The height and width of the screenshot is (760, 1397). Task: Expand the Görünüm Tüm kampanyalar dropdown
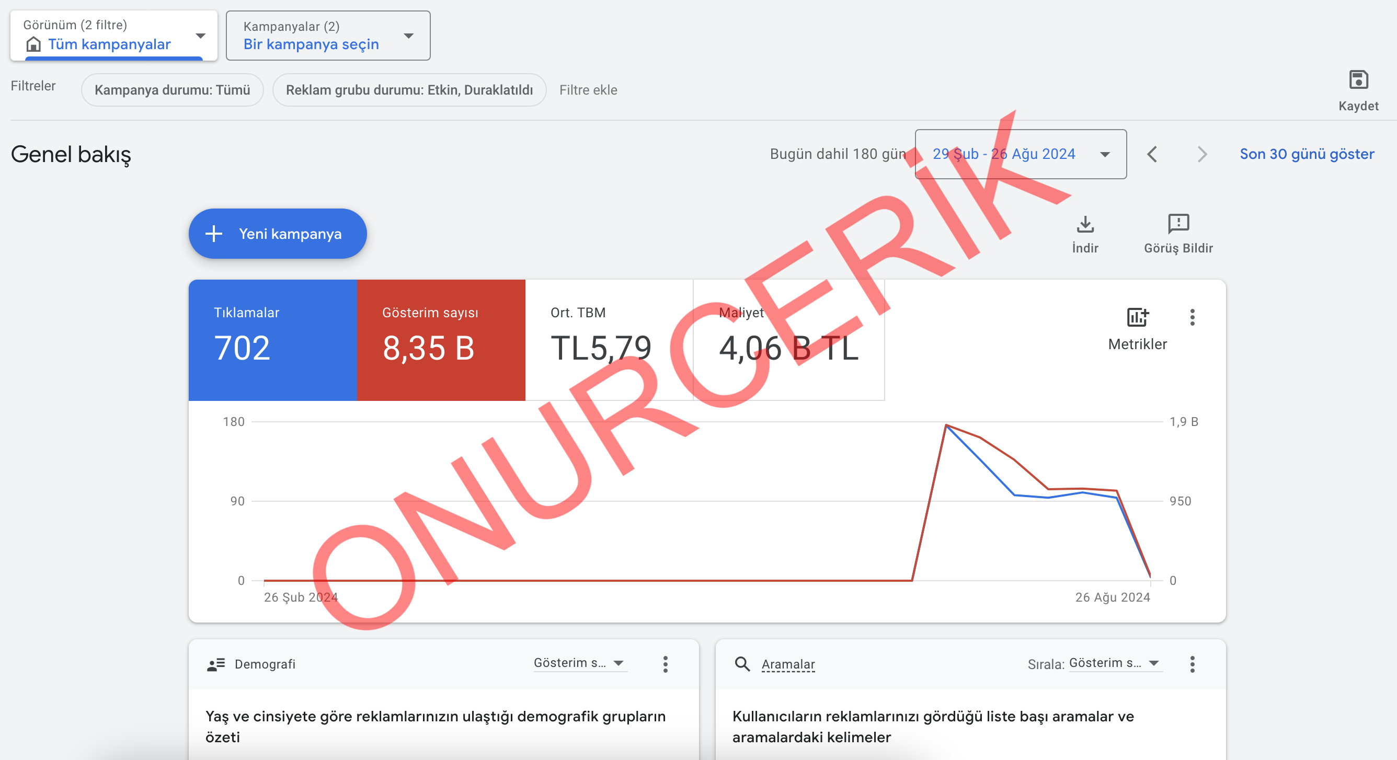(x=113, y=35)
